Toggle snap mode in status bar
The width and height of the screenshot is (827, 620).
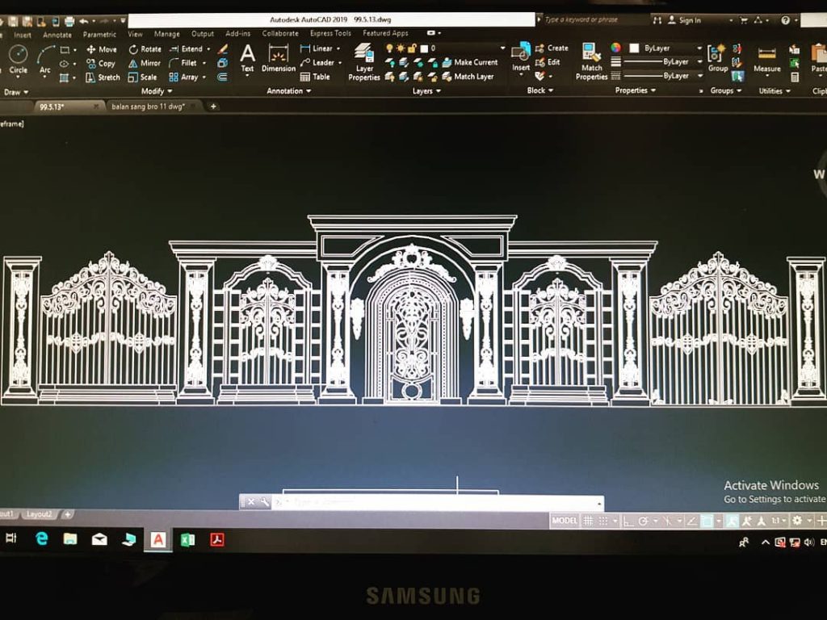pos(603,521)
